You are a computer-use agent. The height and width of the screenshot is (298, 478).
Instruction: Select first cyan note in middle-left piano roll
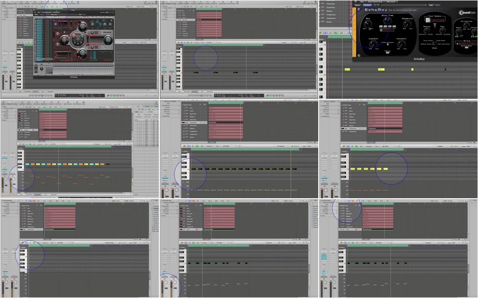(x=28, y=164)
